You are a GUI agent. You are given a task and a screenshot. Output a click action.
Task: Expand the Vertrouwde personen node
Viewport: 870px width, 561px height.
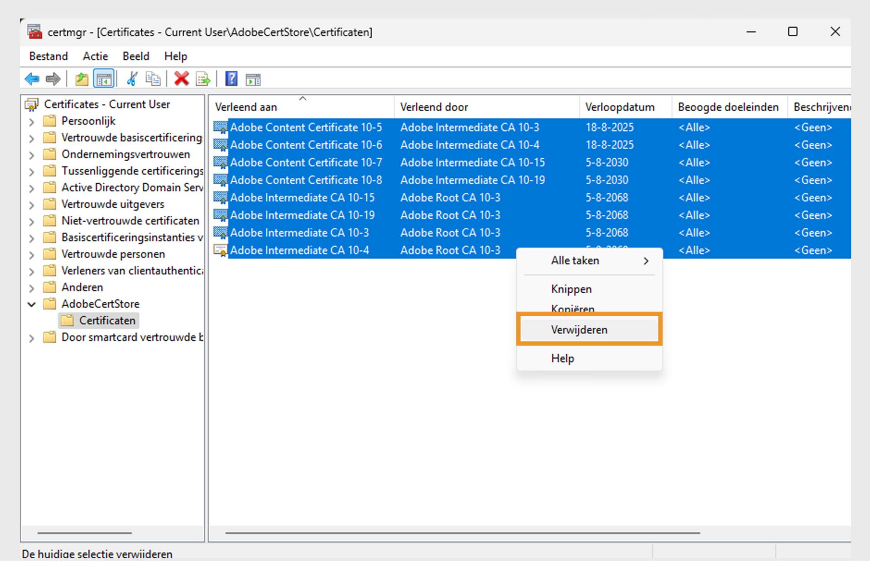coord(31,255)
